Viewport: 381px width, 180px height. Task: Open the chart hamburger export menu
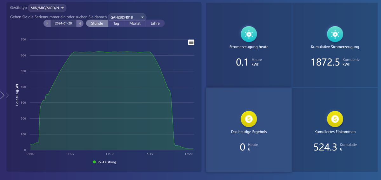click(191, 43)
